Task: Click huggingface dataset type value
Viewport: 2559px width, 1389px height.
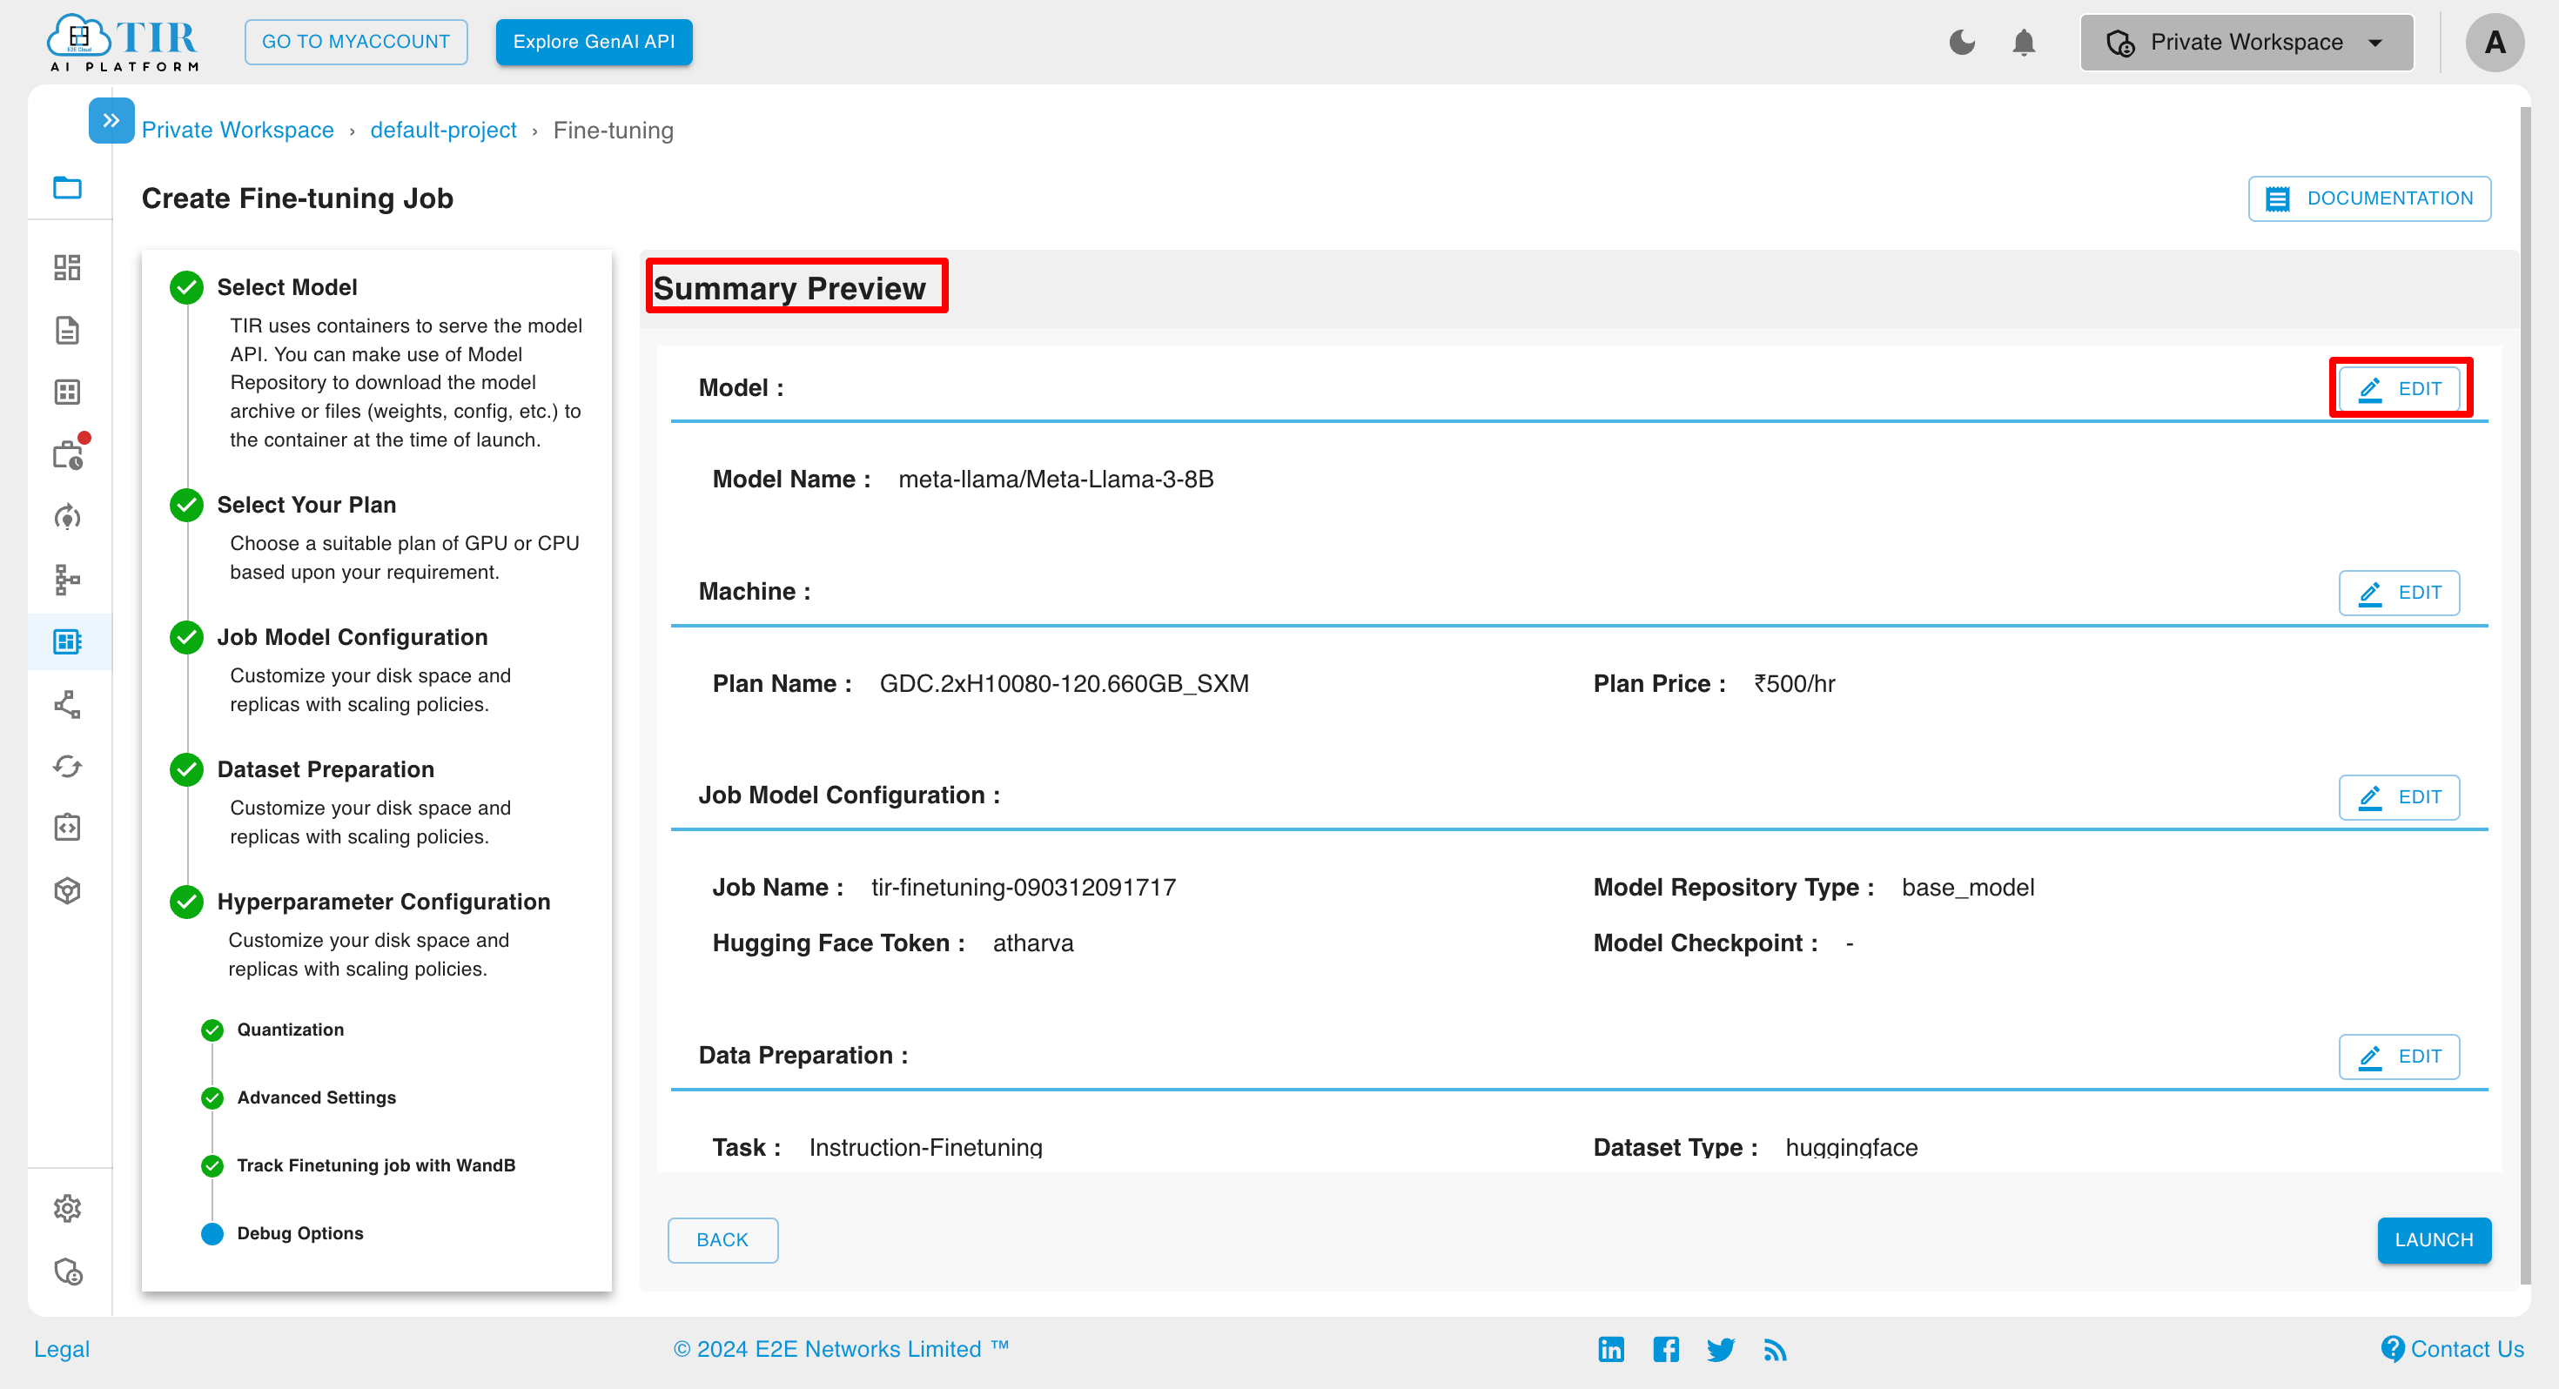Action: pos(1850,1146)
